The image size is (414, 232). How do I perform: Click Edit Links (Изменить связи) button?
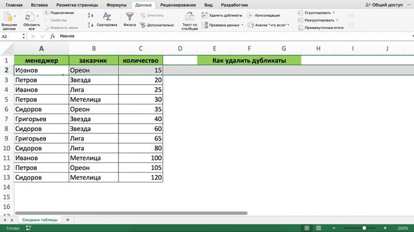(61, 27)
